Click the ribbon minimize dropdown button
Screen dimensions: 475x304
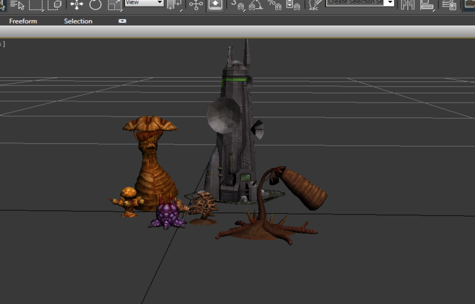[x=122, y=21]
